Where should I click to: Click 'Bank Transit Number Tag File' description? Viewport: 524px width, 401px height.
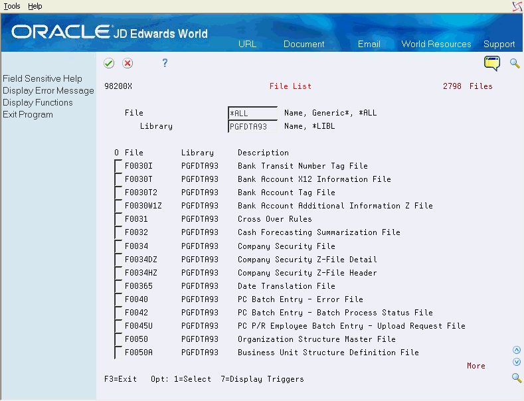coord(303,166)
